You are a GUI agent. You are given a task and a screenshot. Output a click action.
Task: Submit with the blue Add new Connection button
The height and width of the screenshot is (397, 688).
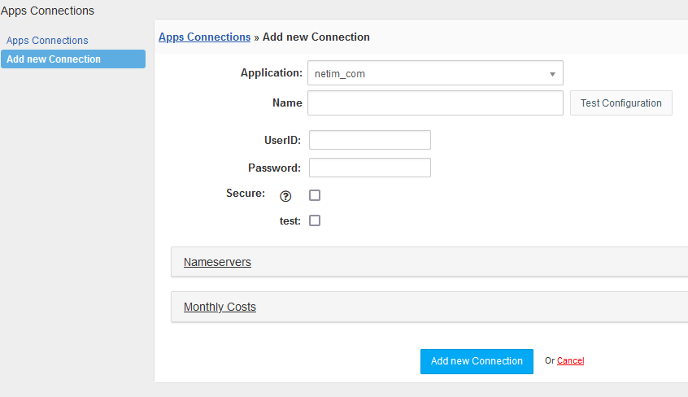pos(477,361)
